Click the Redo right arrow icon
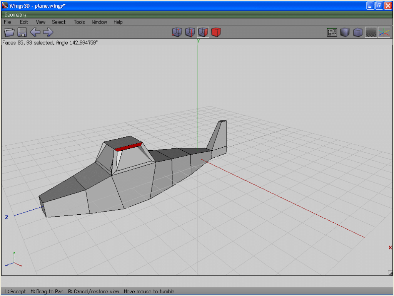This screenshot has height=296, width=394. click(48, 32)
